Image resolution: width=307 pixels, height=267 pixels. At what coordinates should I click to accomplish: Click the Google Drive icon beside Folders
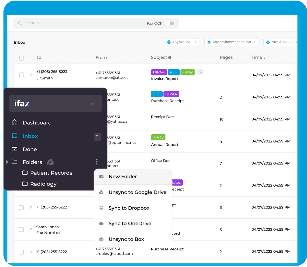tap(50, 162)
